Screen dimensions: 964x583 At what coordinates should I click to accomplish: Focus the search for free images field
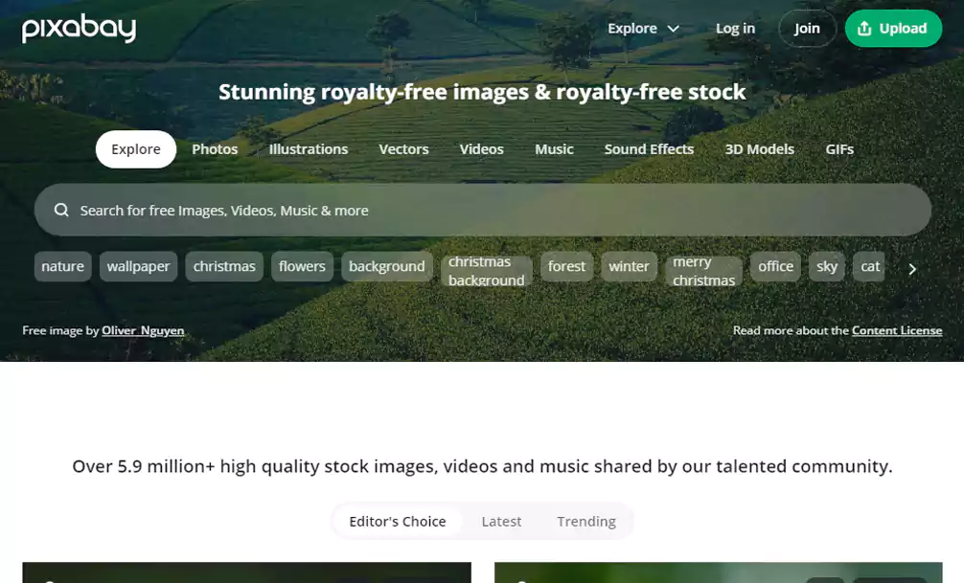479,211
